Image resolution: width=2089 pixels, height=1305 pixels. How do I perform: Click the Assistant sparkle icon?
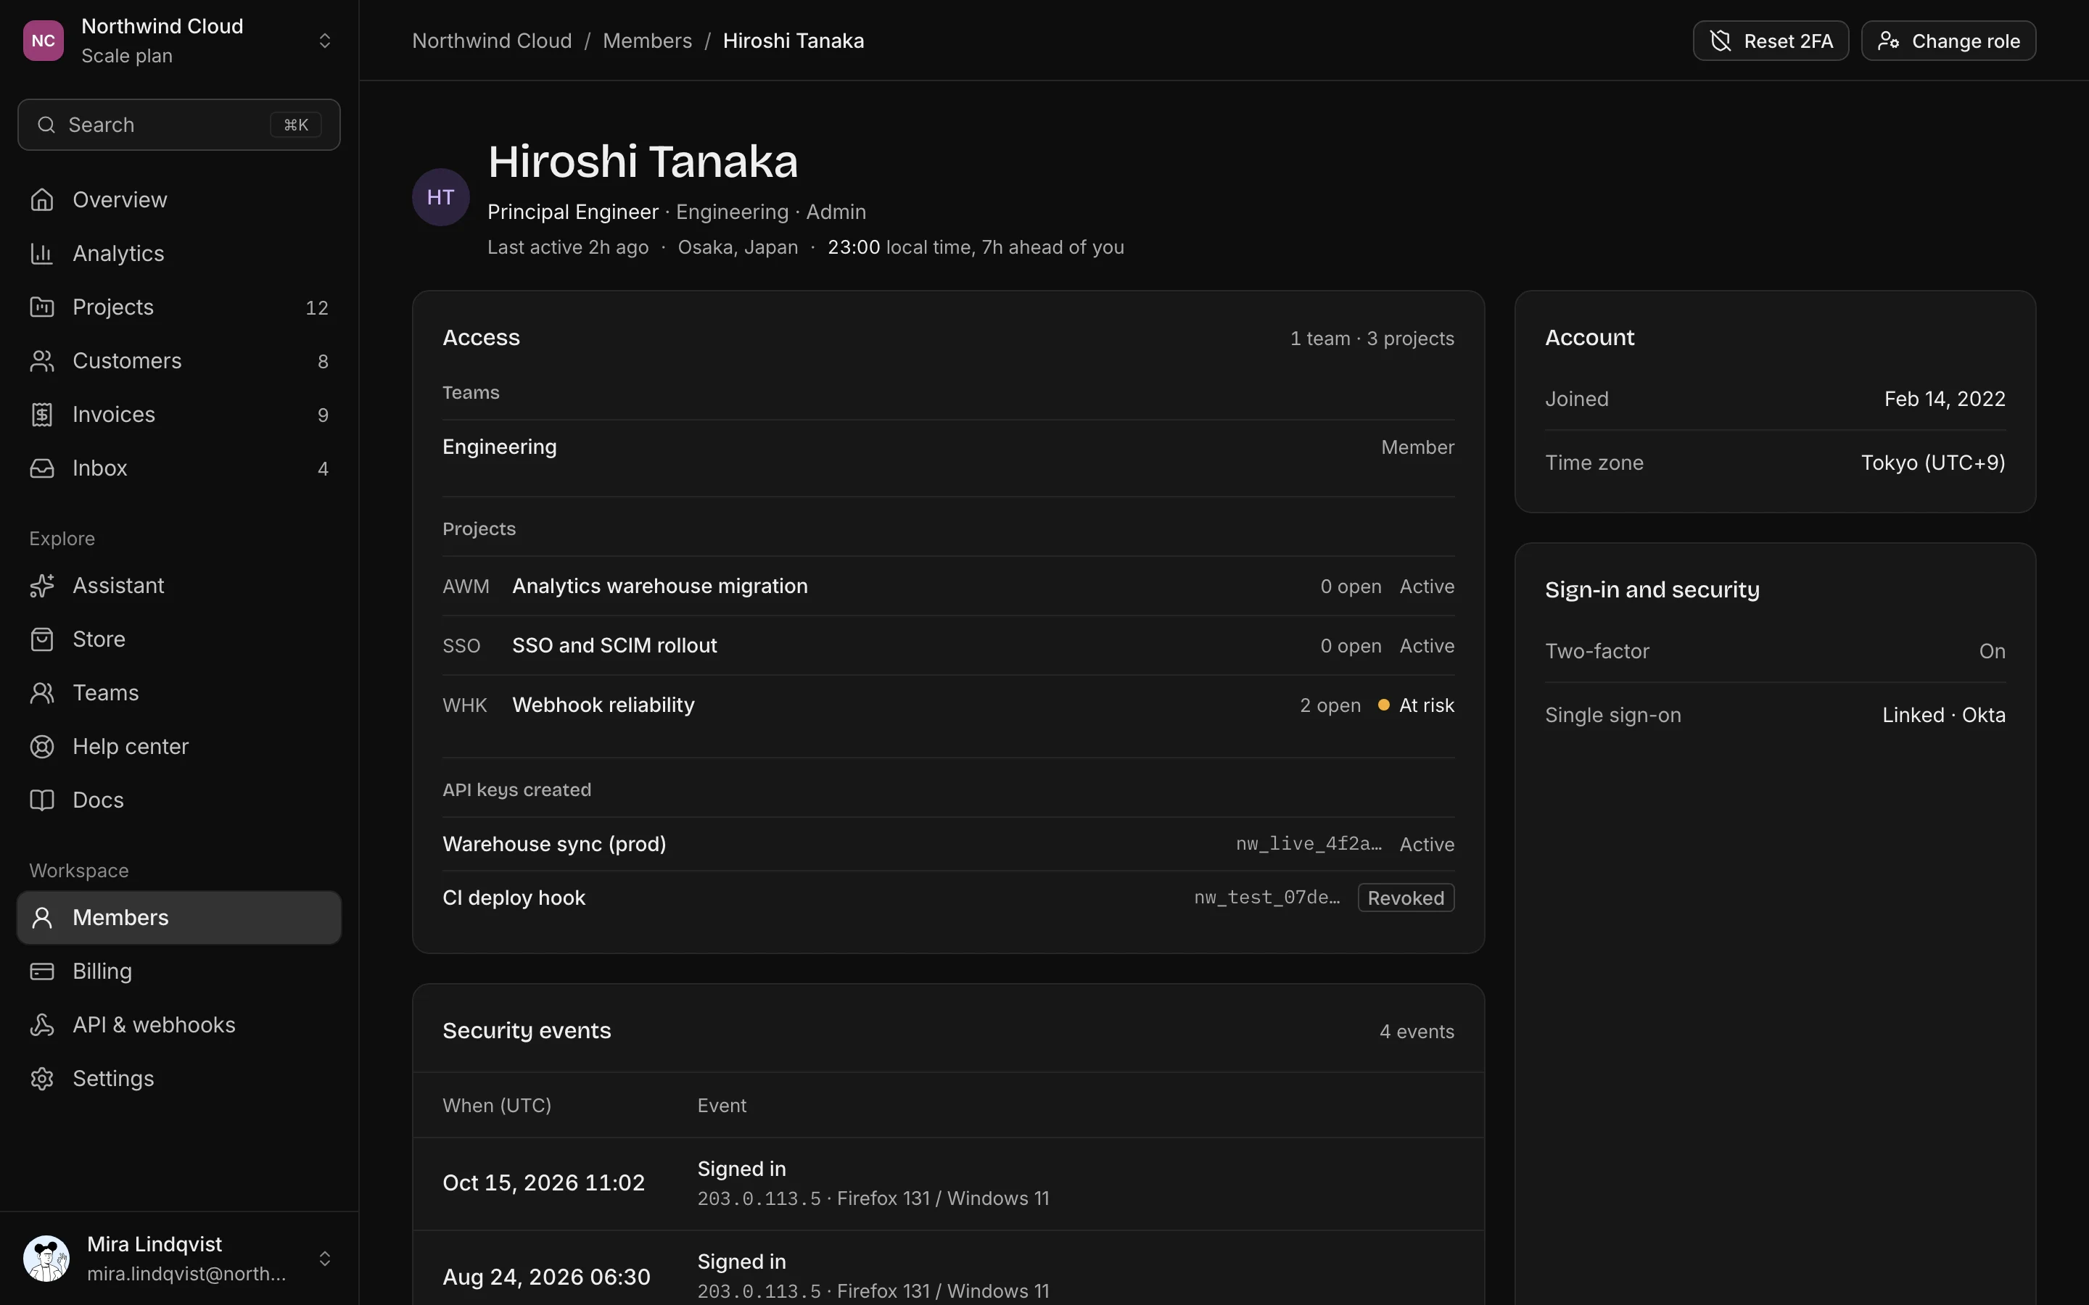[x=41, y=585]
